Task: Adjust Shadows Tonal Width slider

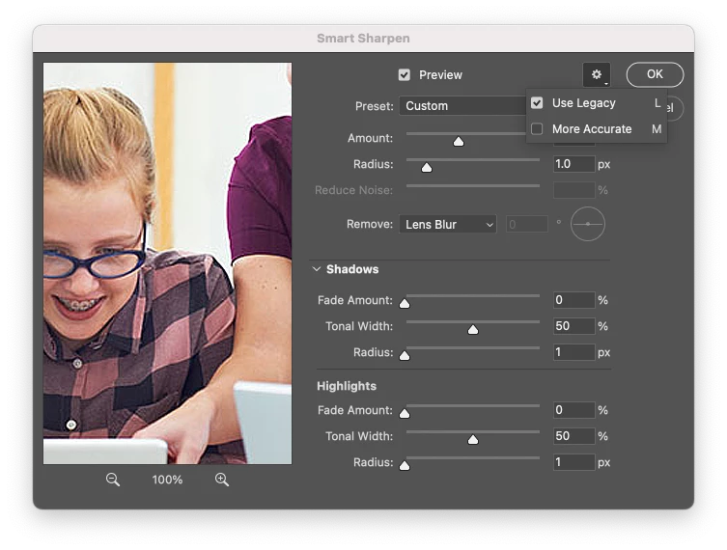Action: coord(473,329)
